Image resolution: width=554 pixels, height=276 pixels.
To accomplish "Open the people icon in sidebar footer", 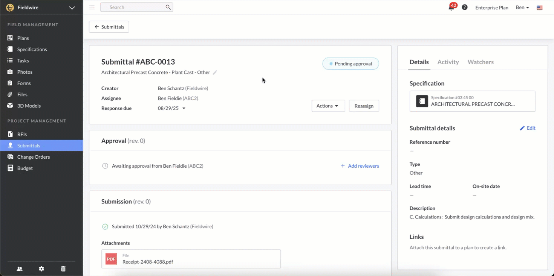I will (x=20, y=269).
